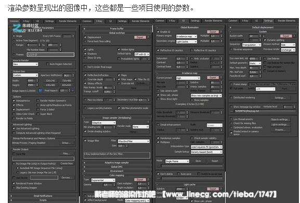Open the Output Size Custom dropdown
Viewport: 300px width, 203px height.
(x=25, y=75)
